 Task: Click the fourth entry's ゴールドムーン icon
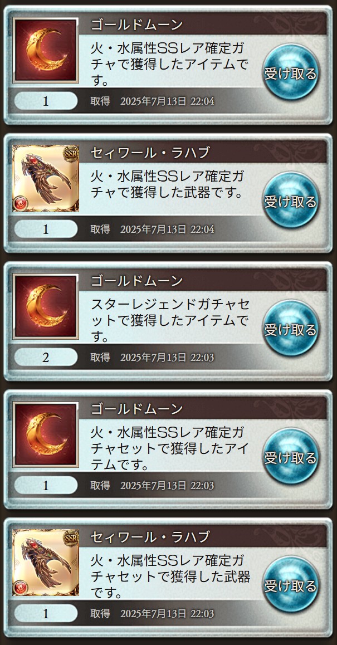pyautogui.click(x=46, y=434)
